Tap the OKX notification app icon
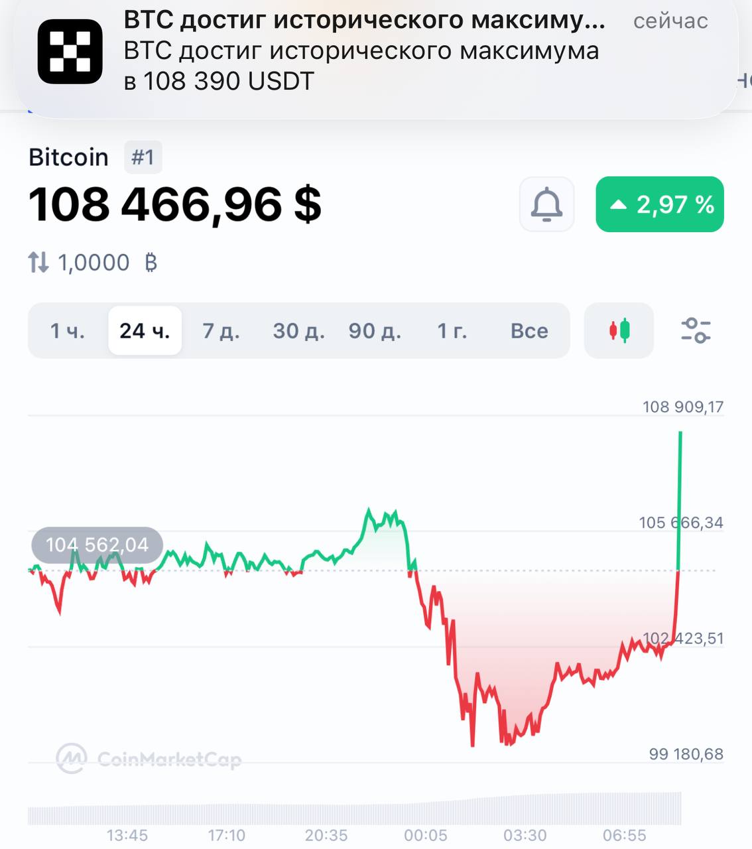Image resolution: width=752 pixels, height=849 pixels. coord(70,52)
